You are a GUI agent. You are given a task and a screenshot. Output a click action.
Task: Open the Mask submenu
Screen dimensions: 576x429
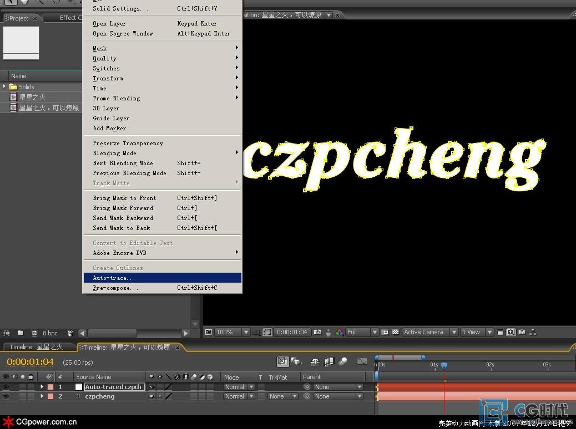pos(163,48)
